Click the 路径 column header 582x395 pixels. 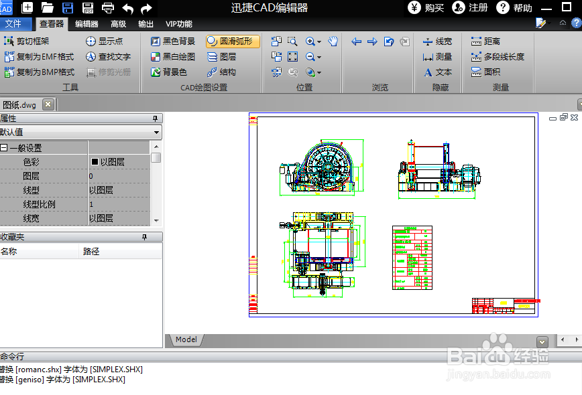[120, 251]
